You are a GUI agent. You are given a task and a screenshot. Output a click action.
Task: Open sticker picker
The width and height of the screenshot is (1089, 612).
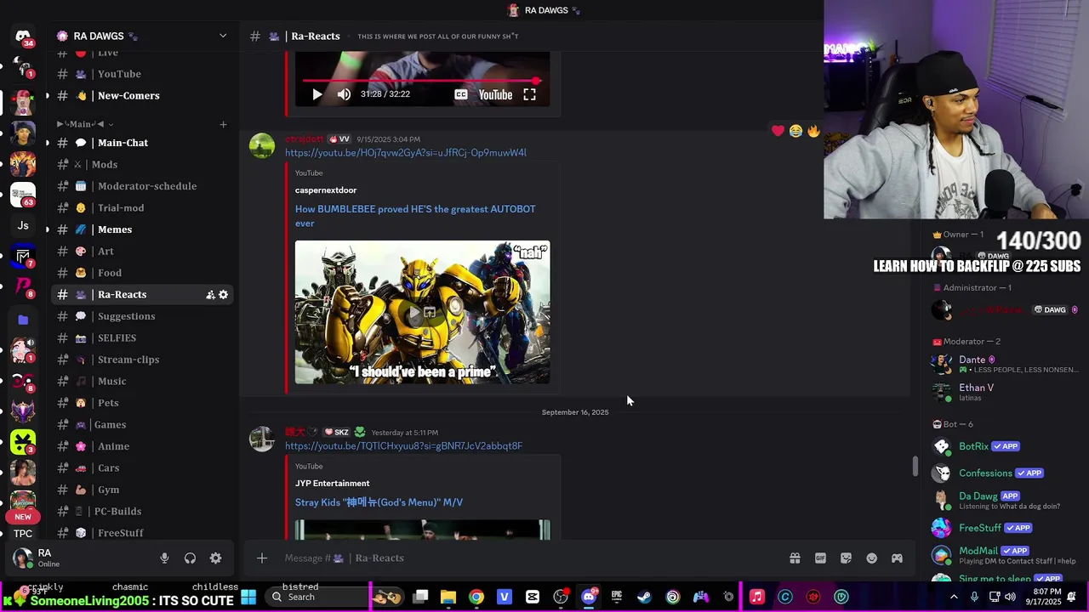click(846, 558)
